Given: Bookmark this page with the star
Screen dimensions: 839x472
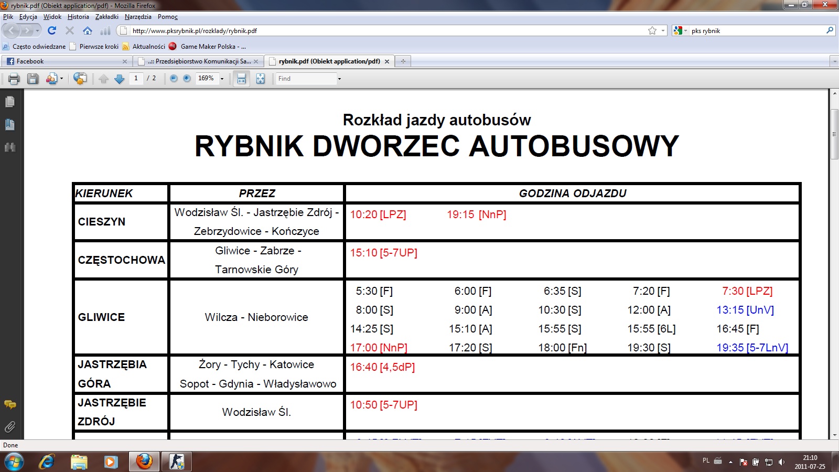Looking at the screenshot, I should point(652,31).
